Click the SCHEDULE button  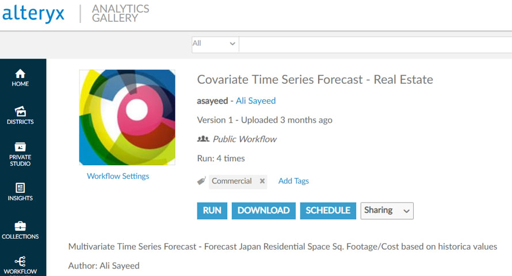coord(328,211)
